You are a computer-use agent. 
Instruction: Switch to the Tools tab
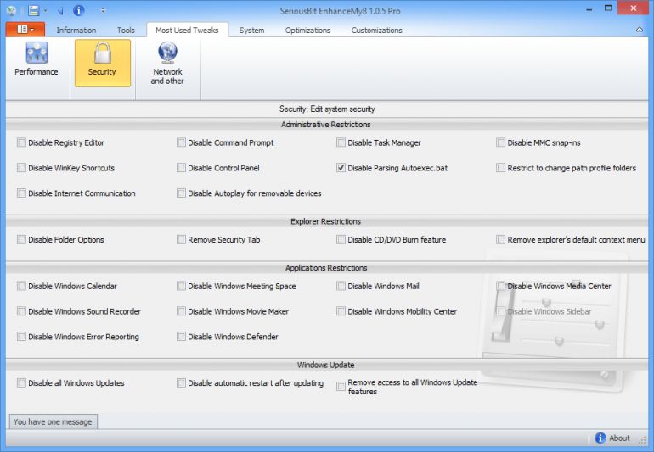(126, 30)
